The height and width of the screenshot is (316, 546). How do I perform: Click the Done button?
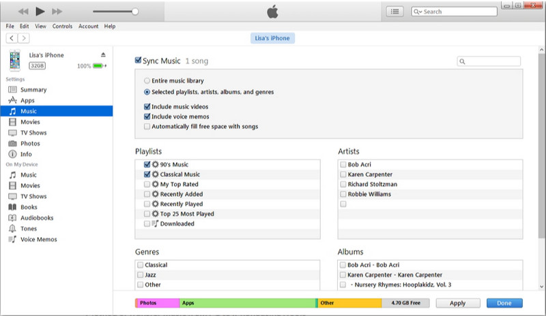[504, 303]
